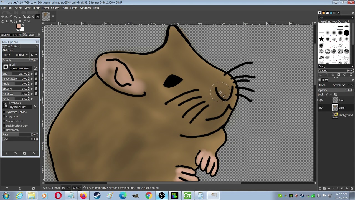Open the Basic brush tag dropdown
Viewport: 355px width, 200px height.
[336, 66]
